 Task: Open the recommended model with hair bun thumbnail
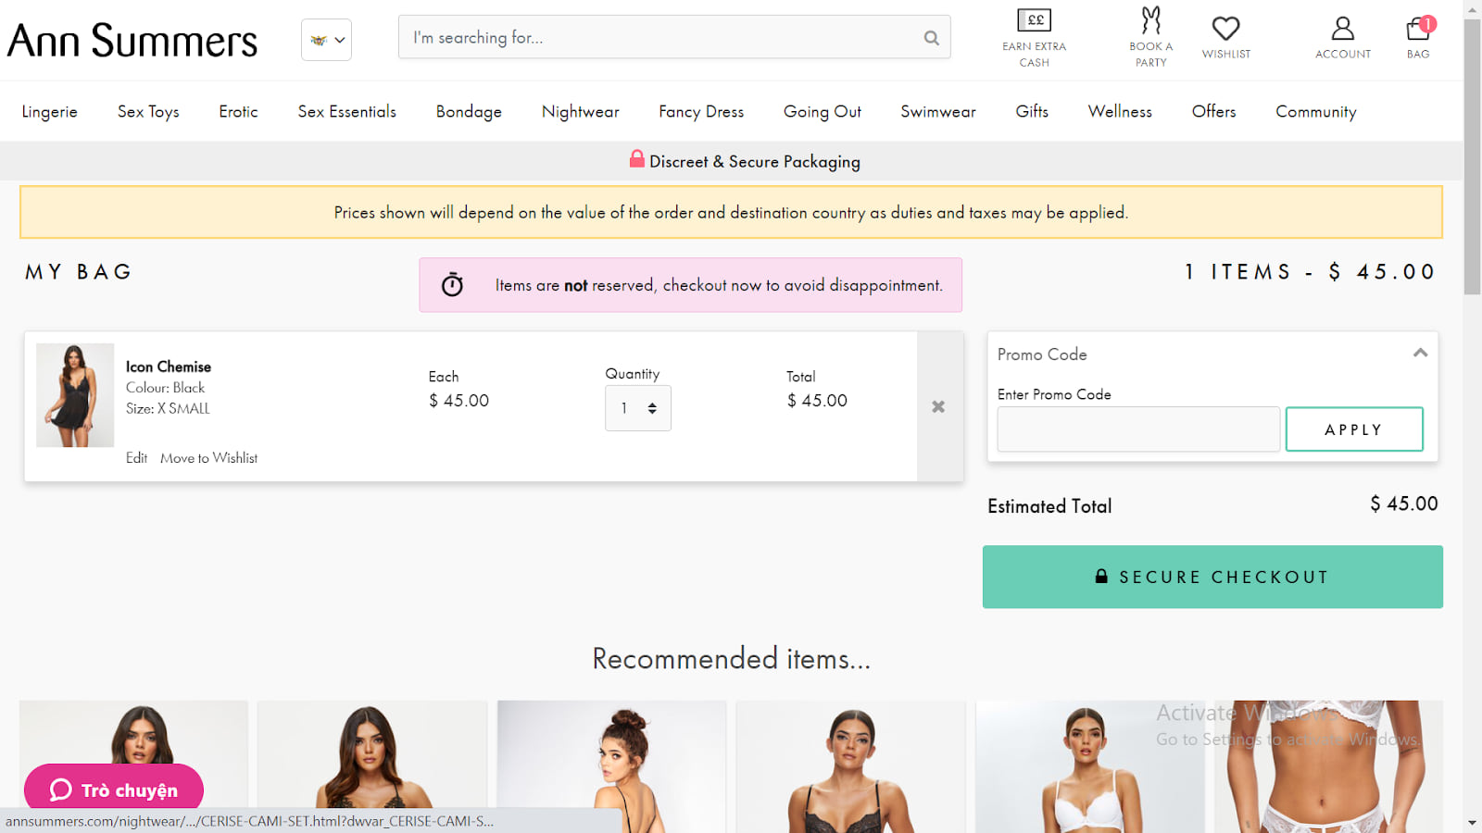[611, 766]
